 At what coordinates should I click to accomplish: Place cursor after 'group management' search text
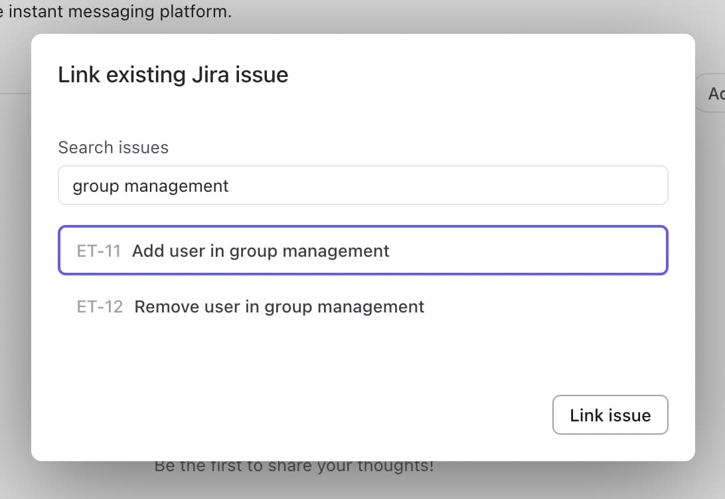[230, 186]
